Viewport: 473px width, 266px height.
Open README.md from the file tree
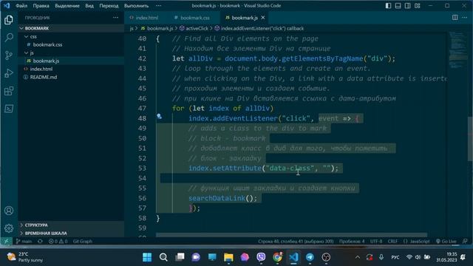tap(43, 77)
